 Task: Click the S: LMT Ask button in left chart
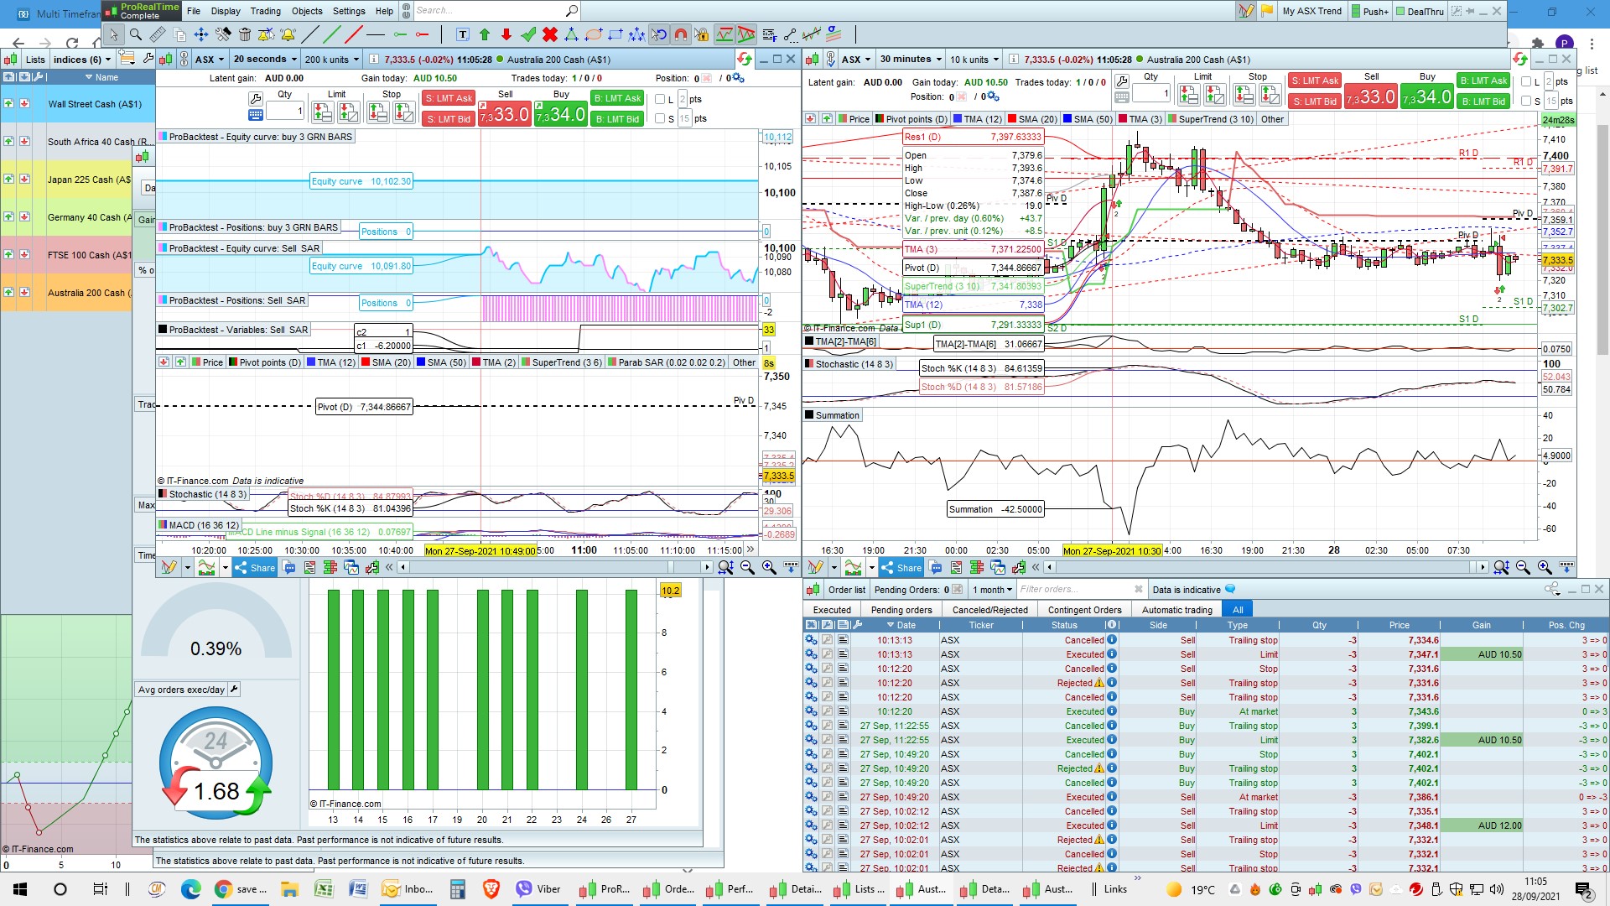point(449,98)
